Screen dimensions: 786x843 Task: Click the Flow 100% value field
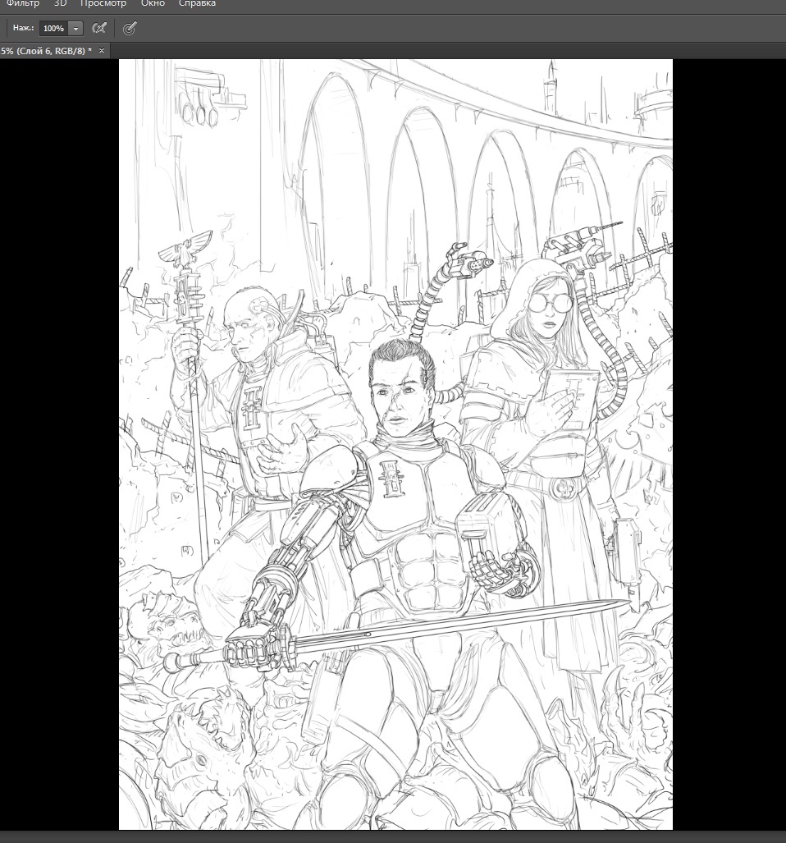click(53, 28)
